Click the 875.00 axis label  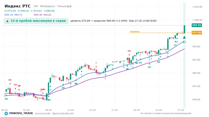click(196, 86)
